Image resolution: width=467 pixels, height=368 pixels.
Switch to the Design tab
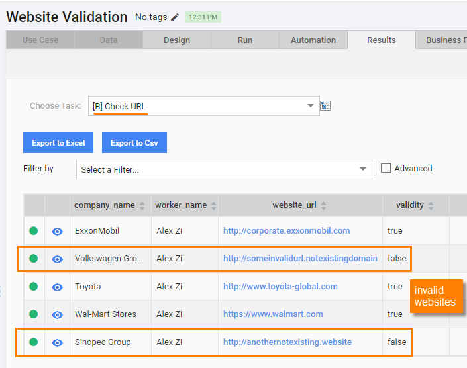point(177,40)
